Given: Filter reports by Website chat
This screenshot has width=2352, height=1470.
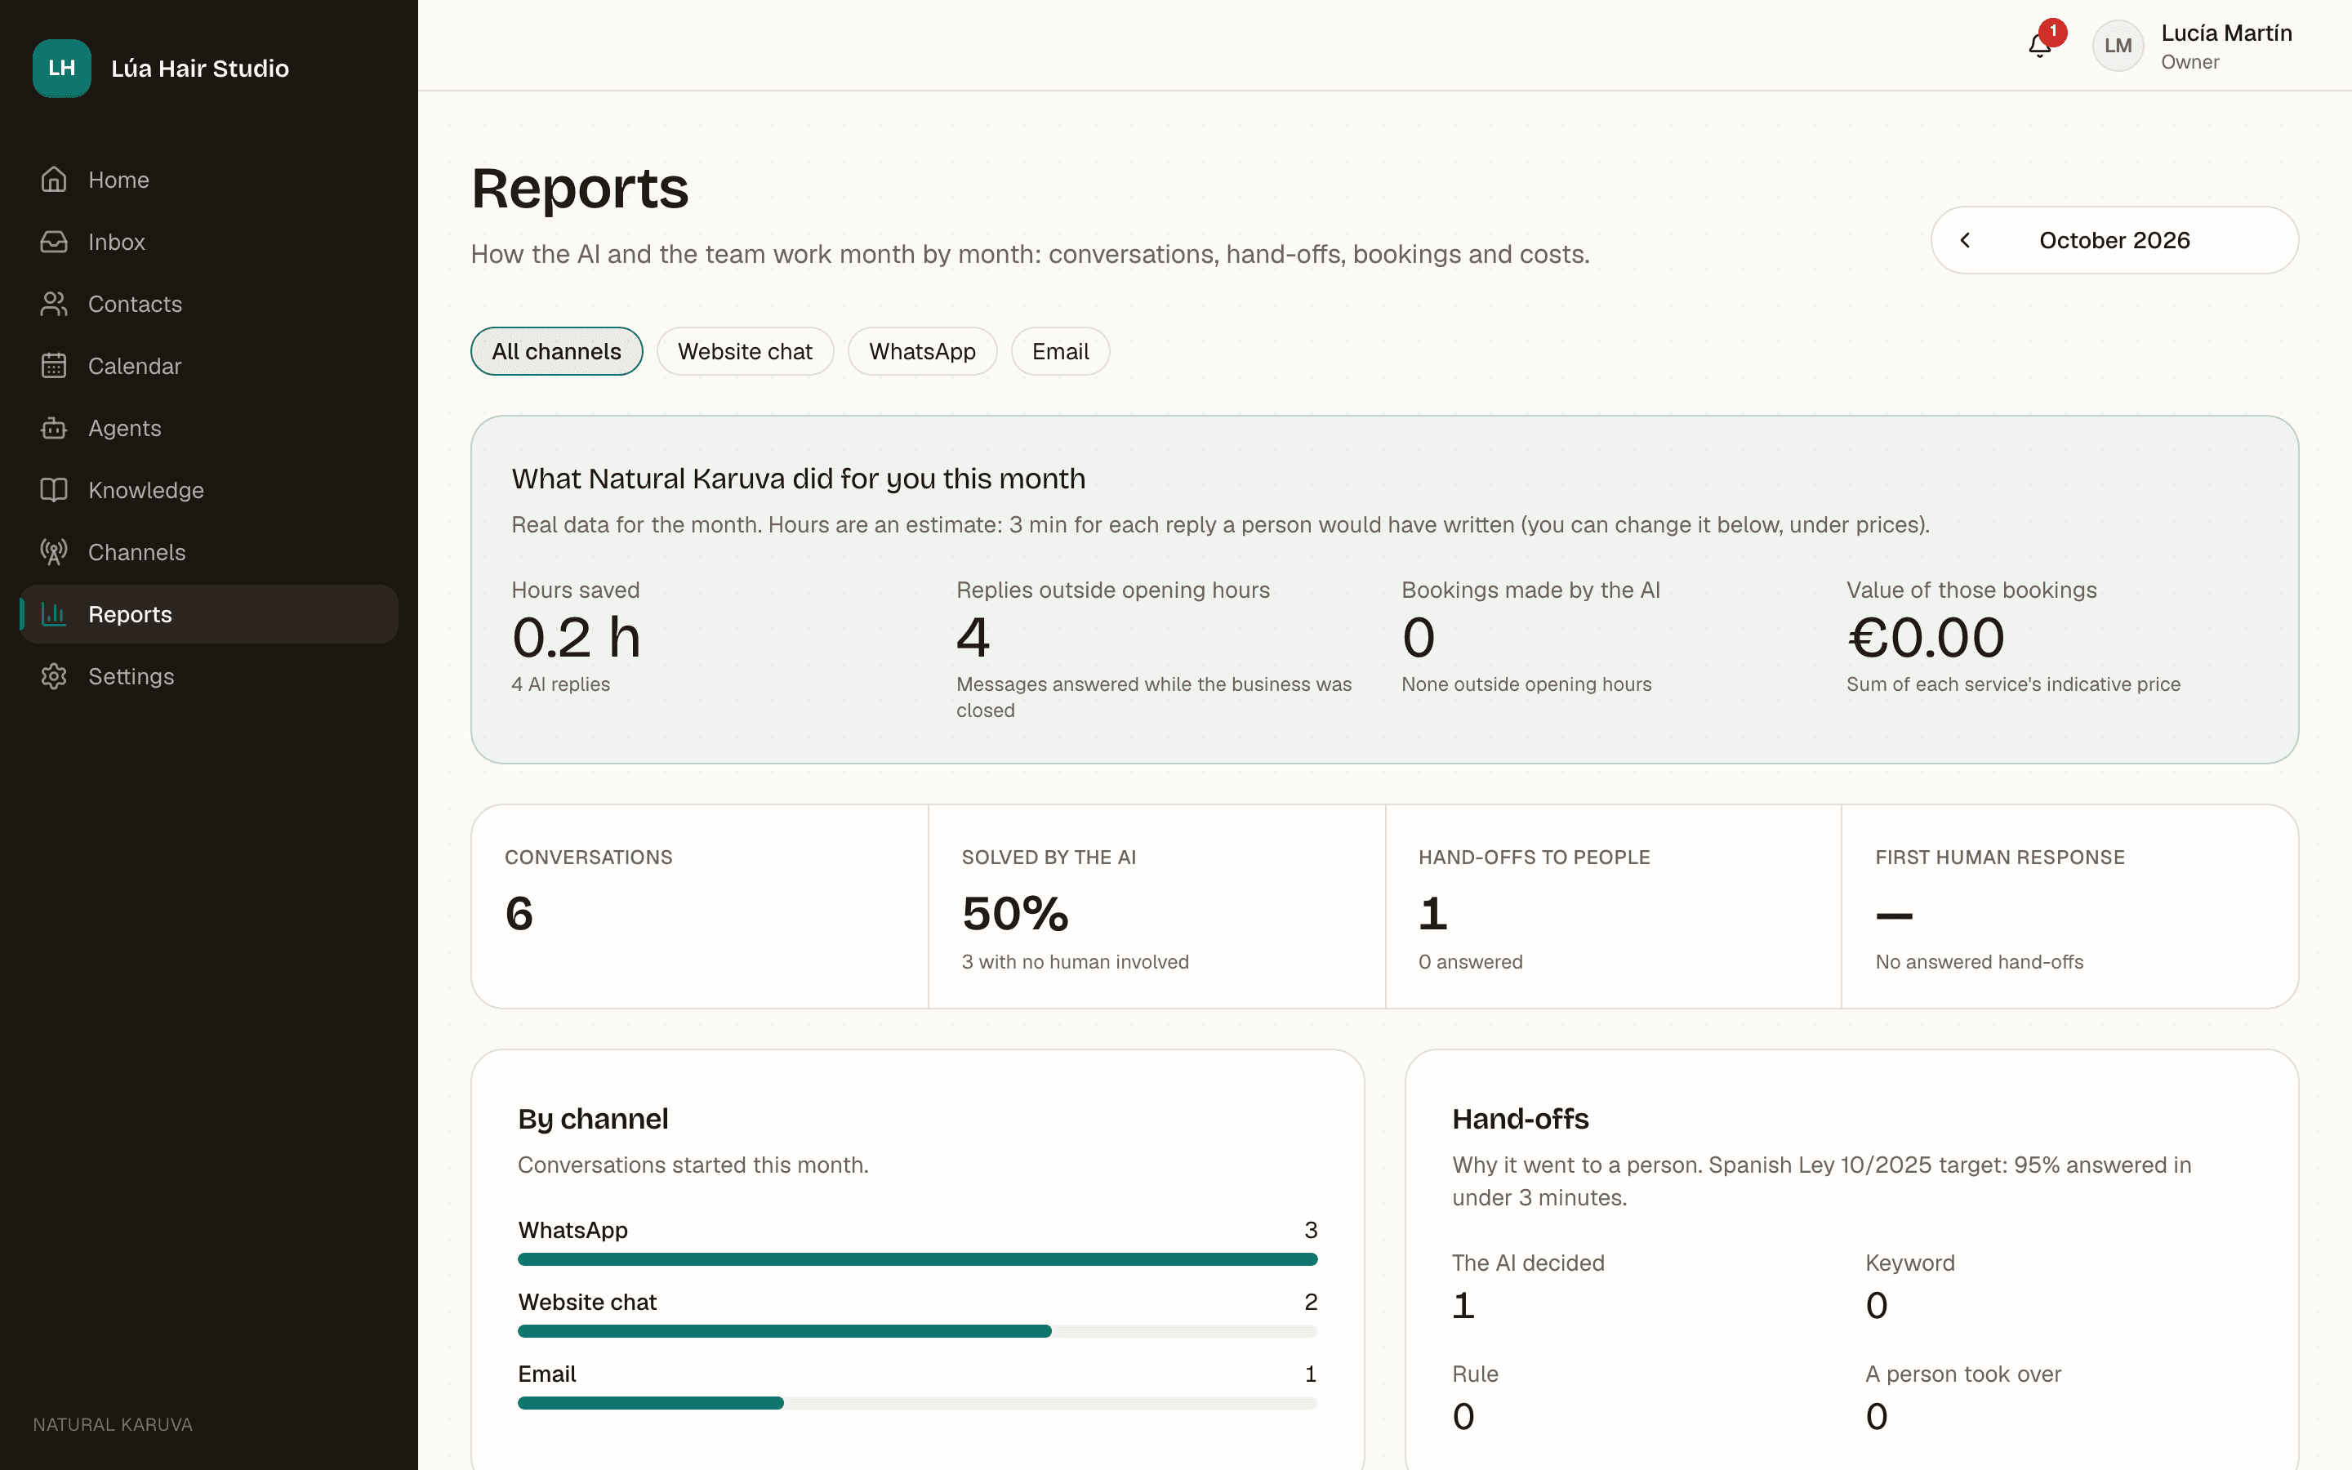Looking at the screenshot, I should click(x=745, y=351).
